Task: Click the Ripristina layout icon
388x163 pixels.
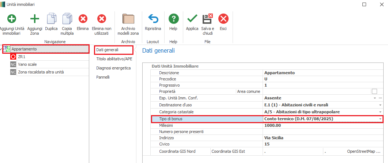Action: coord(153,19)
